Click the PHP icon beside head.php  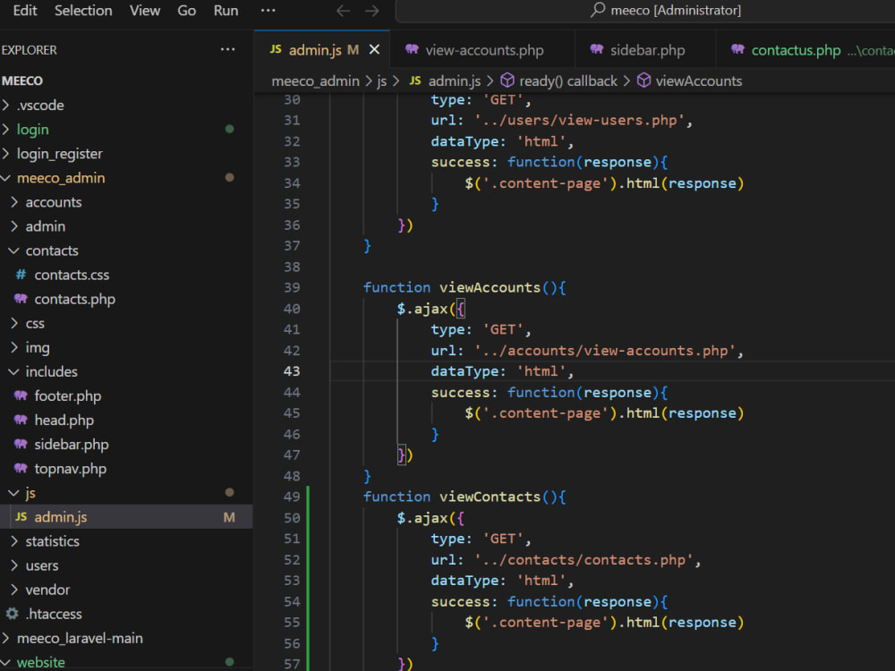[21, 420]
